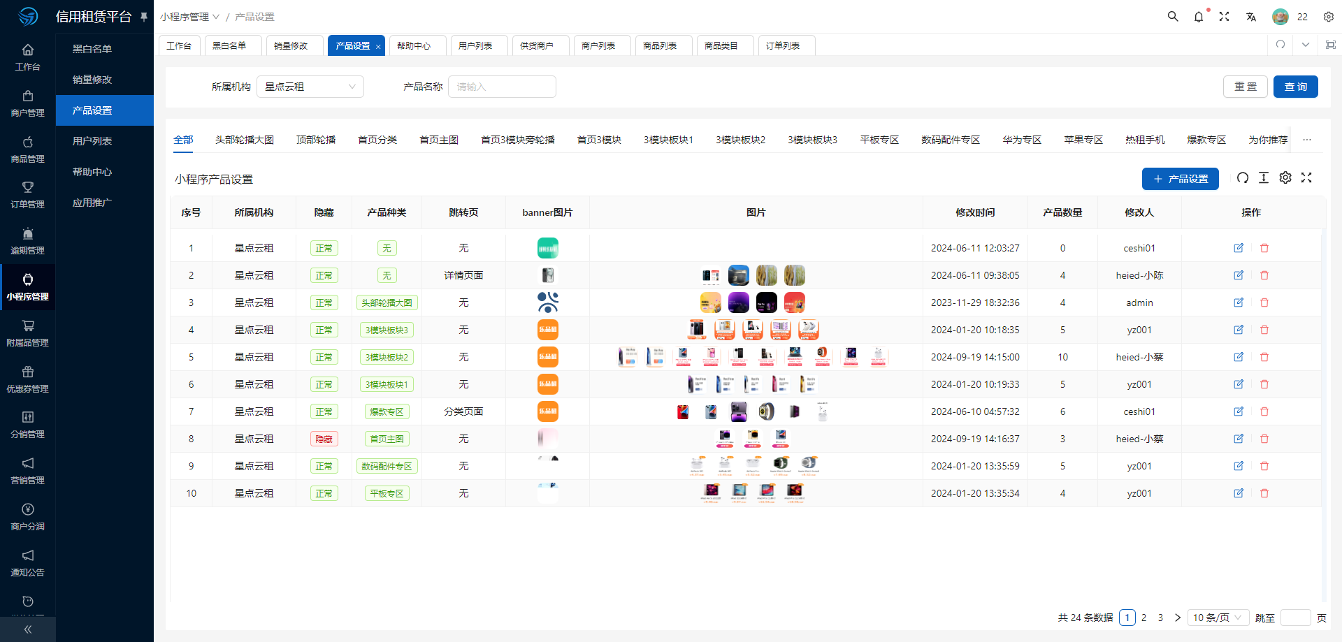
Task: Click the edit icon for row 3
Action: click(x=1239, y=302)
